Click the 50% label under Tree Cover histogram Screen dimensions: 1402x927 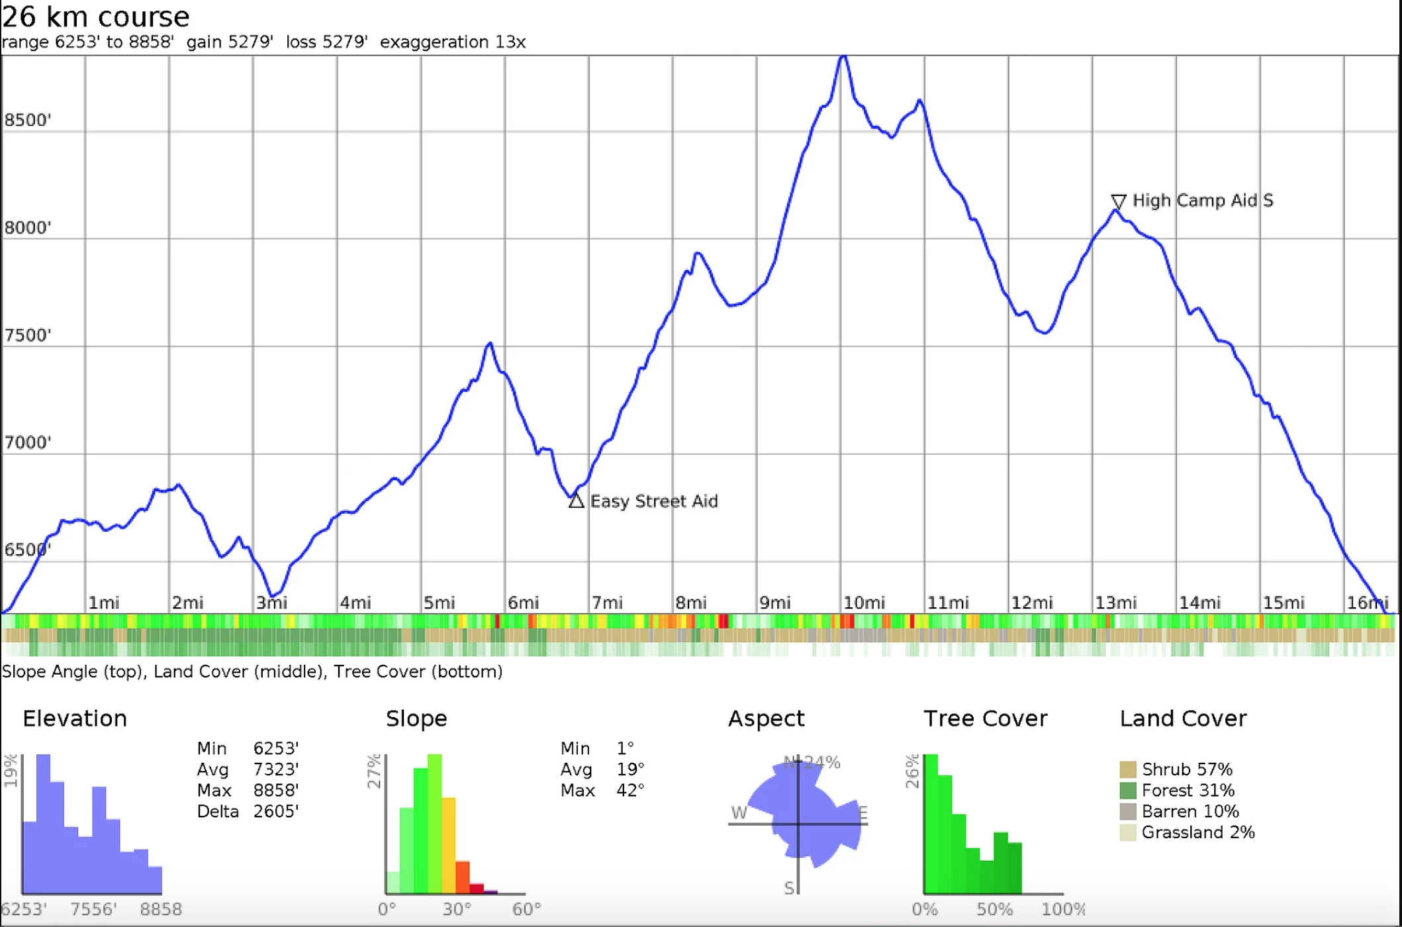pos(995,910)
